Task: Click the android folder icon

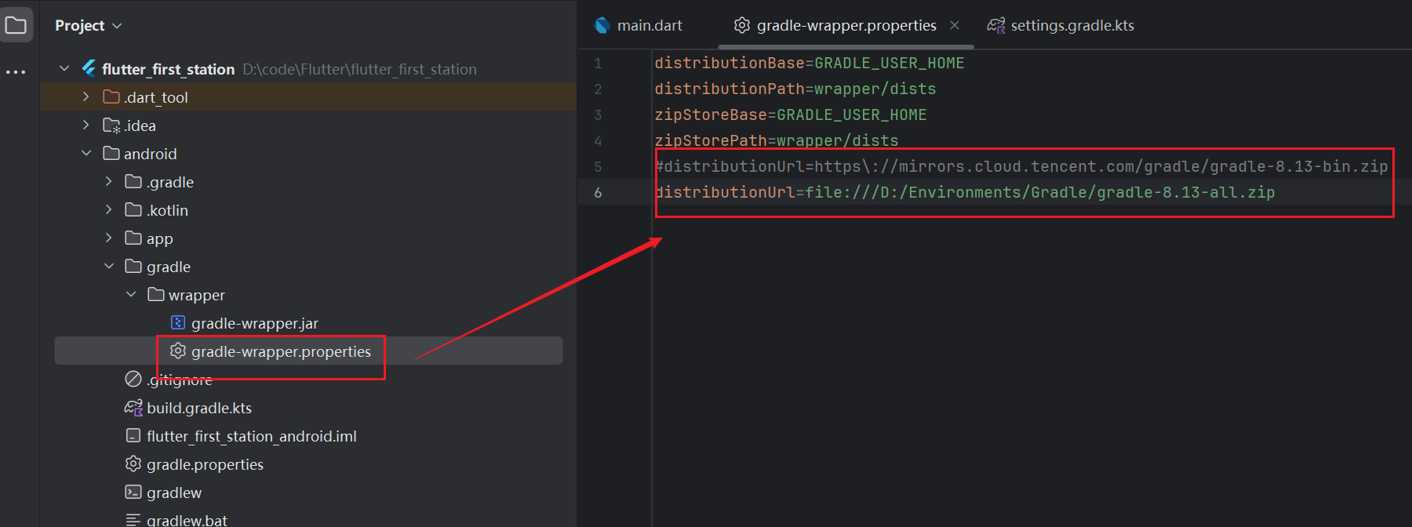Action: tap(111, 153)
